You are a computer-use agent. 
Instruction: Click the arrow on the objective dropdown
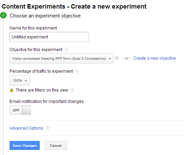click(110, 59)
